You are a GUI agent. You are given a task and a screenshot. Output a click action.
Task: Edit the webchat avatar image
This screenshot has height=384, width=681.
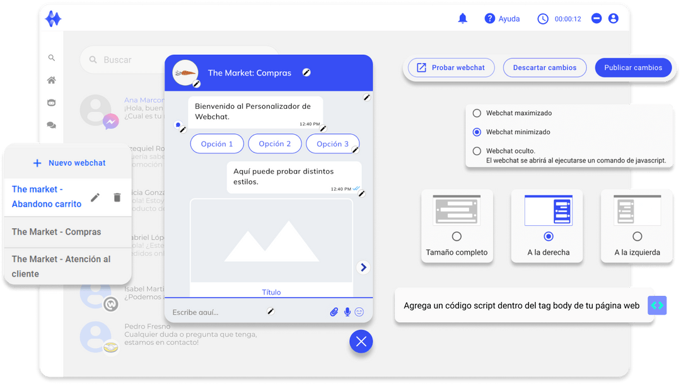point(197,84)
